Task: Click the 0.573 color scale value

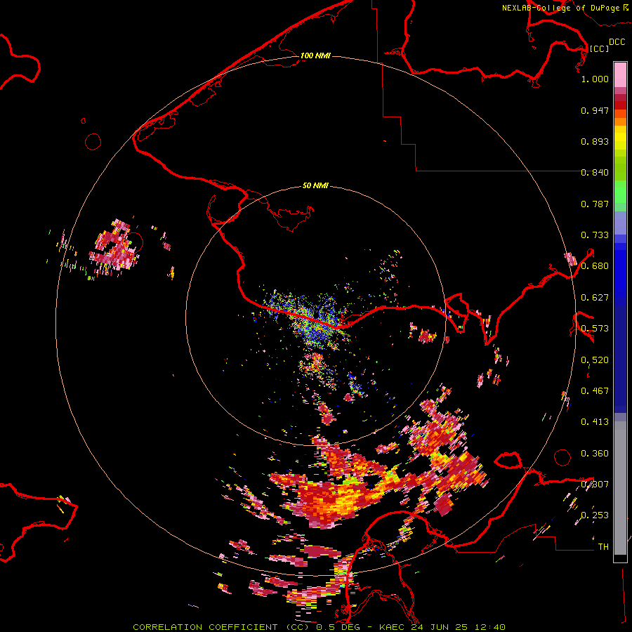Action: (x=595, y=329)
